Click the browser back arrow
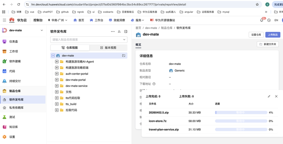283x144 pixels. point(4,5)
